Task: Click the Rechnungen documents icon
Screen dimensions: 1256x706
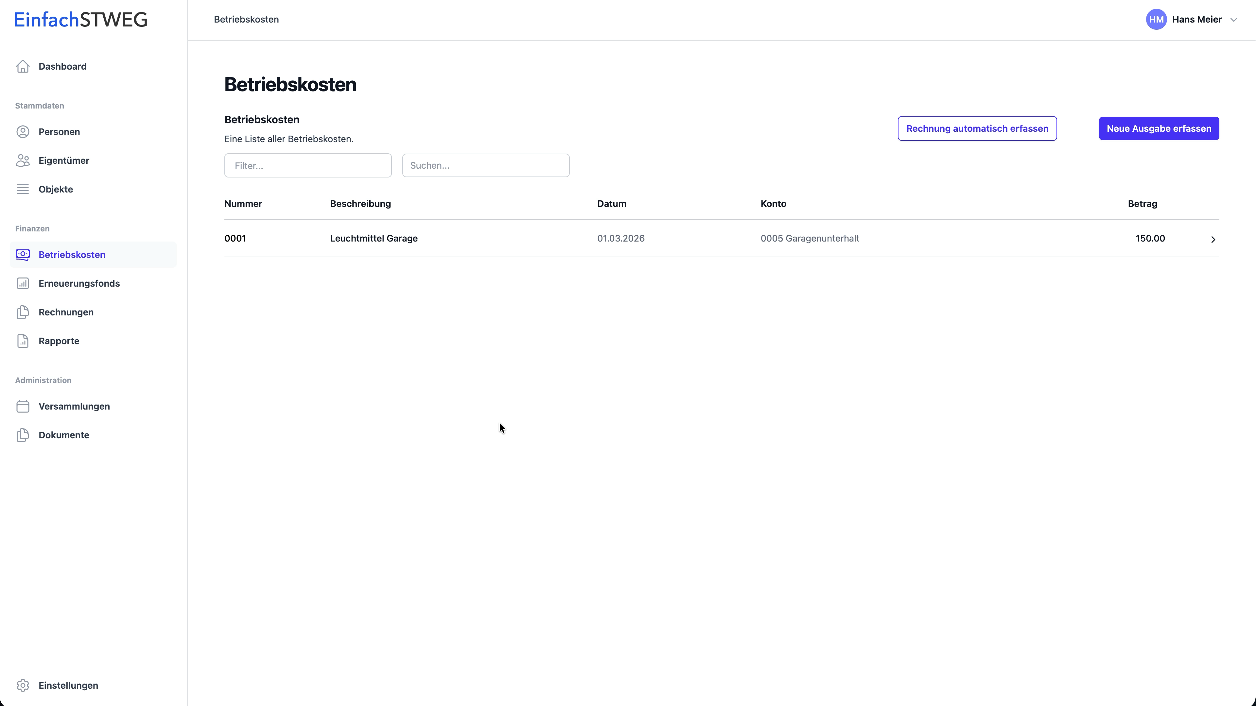Action: (x=23, y=312)
